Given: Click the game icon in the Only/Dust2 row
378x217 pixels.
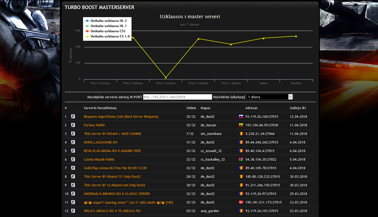Looking at the screenshot, I should tap(73, 176).
